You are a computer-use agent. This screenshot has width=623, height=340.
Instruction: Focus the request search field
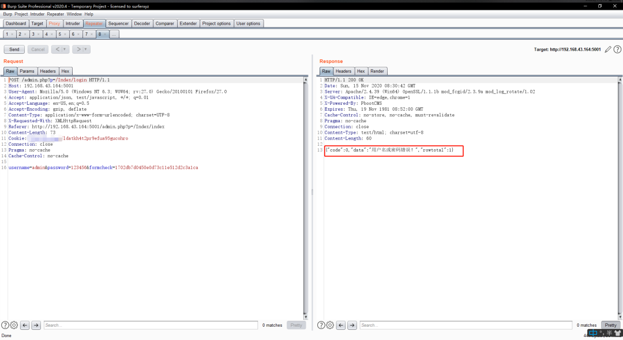pyautogui.click(x=151, y=325)
